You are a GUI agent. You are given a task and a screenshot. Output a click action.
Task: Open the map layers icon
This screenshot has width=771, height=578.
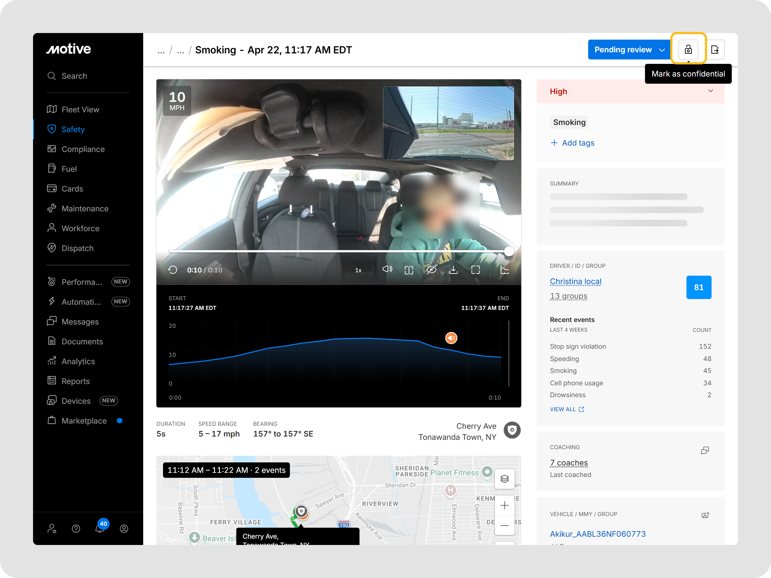(504, 479)
